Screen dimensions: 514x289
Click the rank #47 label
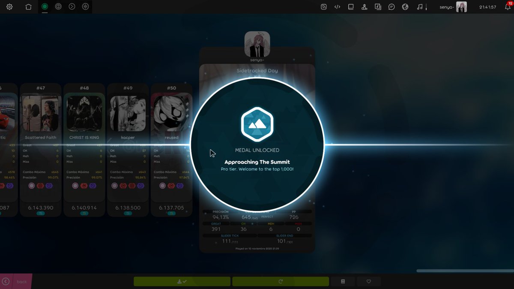(41, 88)
